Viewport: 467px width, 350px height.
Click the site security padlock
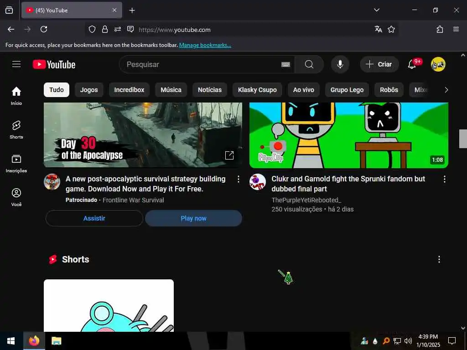[105, 29]
